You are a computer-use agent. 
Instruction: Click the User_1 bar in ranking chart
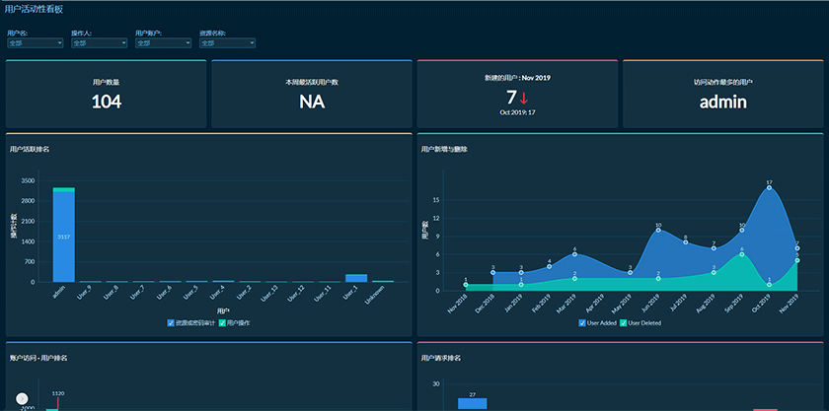click(356, 278)
